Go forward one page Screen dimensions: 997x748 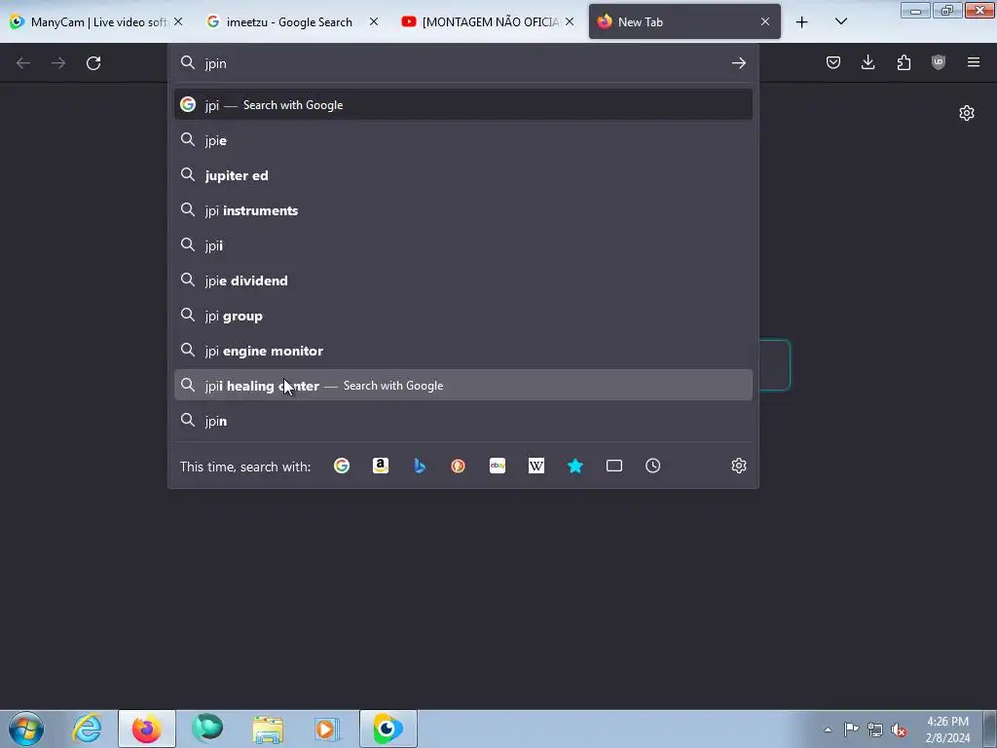58,63
